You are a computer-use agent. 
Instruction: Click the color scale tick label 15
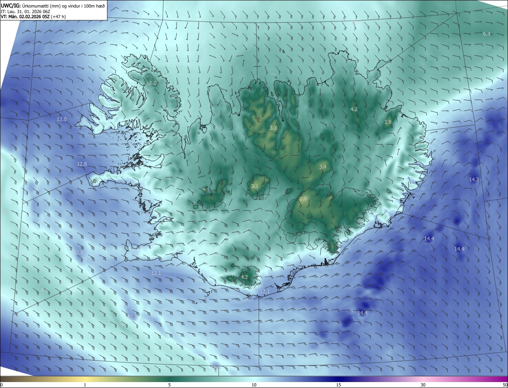[x=339, y=385]
